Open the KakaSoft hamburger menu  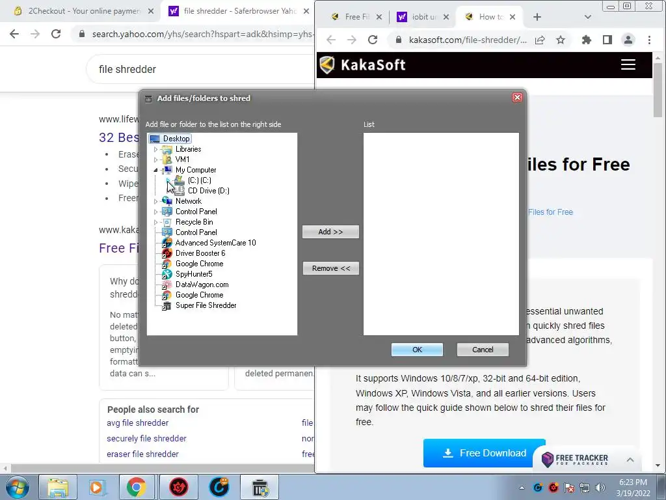click(x=628, y=64)
